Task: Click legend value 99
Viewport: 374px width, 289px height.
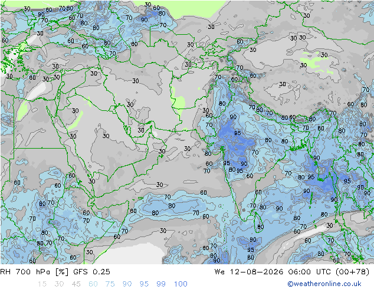Action: point(161,284)
